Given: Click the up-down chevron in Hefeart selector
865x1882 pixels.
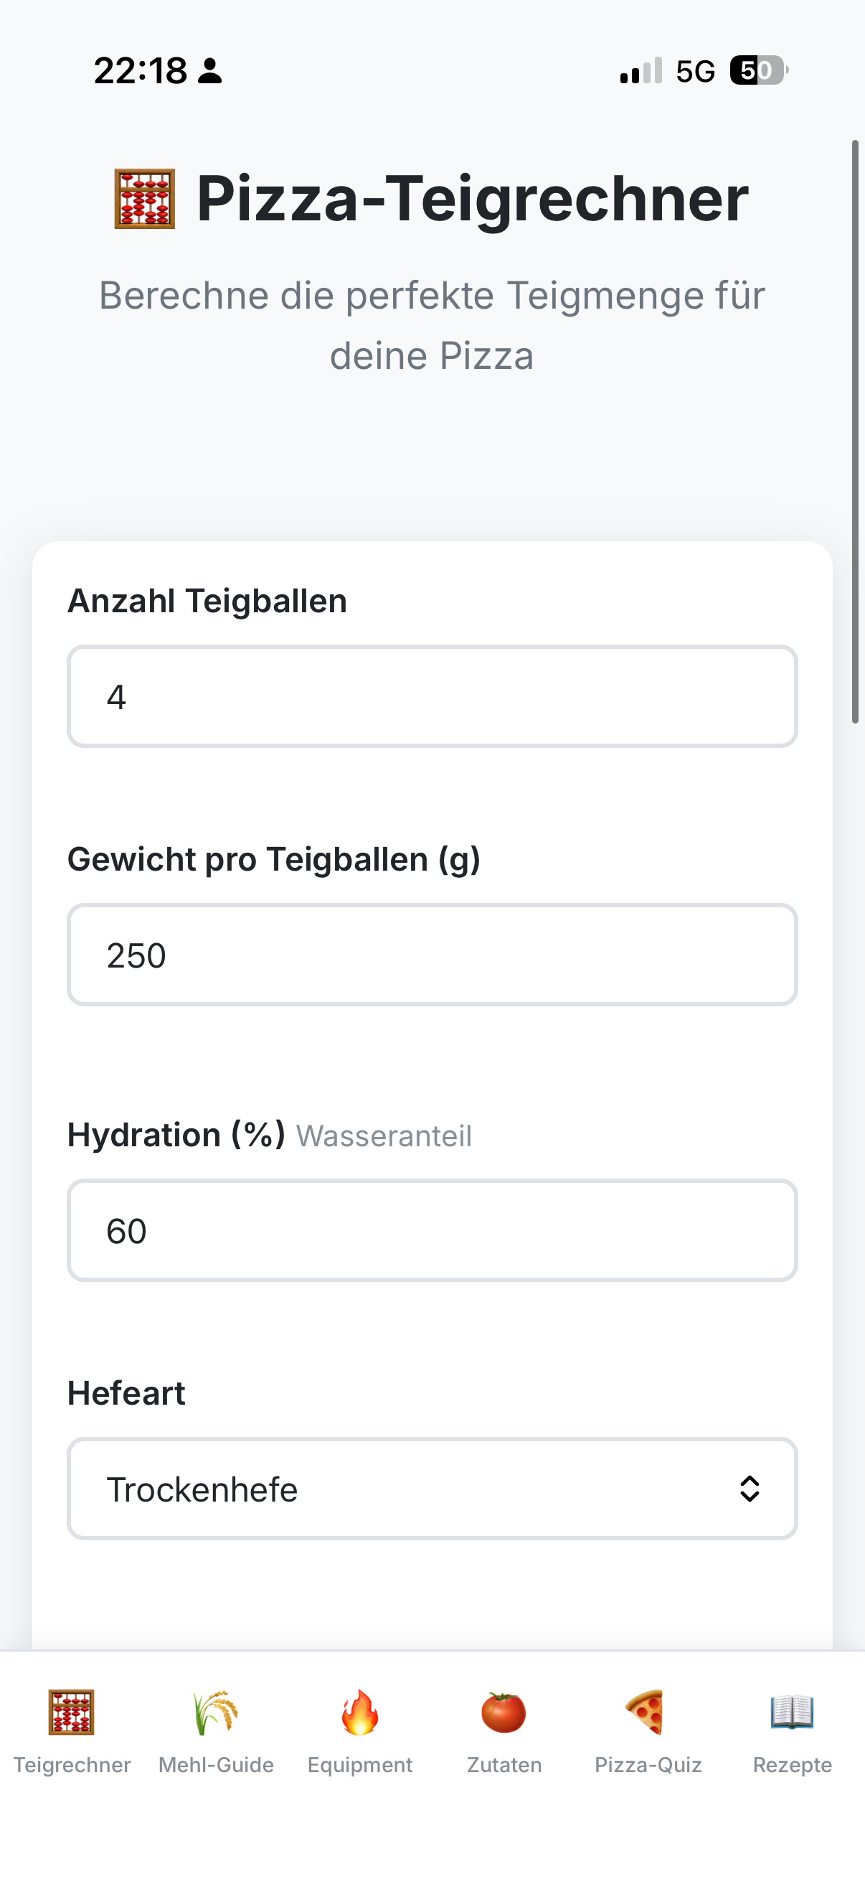Looking at the screenshot, I should click(750, 1489).
